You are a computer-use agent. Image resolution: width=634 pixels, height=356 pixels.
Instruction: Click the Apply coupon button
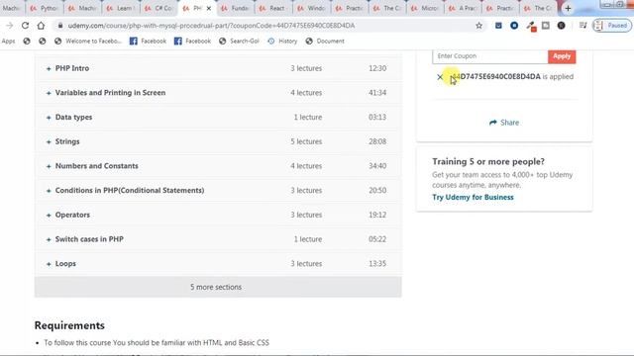coord(562,56)
